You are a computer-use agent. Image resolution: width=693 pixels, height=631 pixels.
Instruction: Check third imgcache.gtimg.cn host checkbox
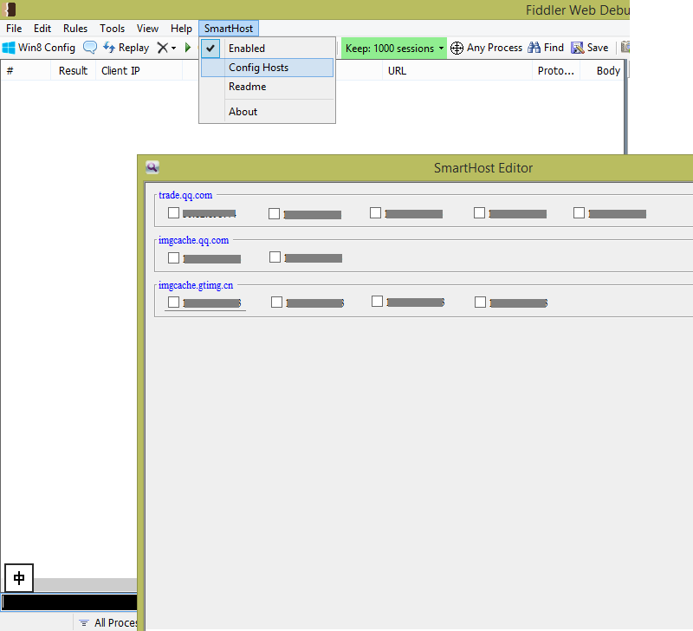click(x=377, y=301)
